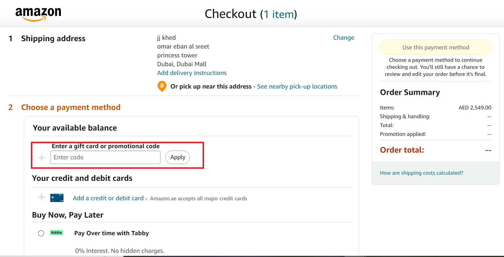504x257 pixels.
Task: Select the Pay Over time with Tabby radio
Action: point(41,233)
